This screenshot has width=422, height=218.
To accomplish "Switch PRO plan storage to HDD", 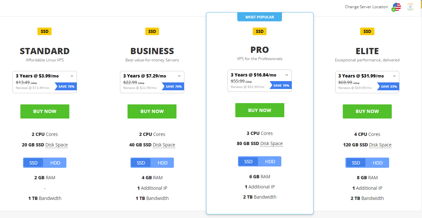I will (270, 162).
